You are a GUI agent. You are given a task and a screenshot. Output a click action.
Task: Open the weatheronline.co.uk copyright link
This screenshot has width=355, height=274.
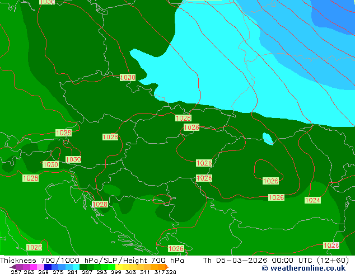tap(303, 268)
